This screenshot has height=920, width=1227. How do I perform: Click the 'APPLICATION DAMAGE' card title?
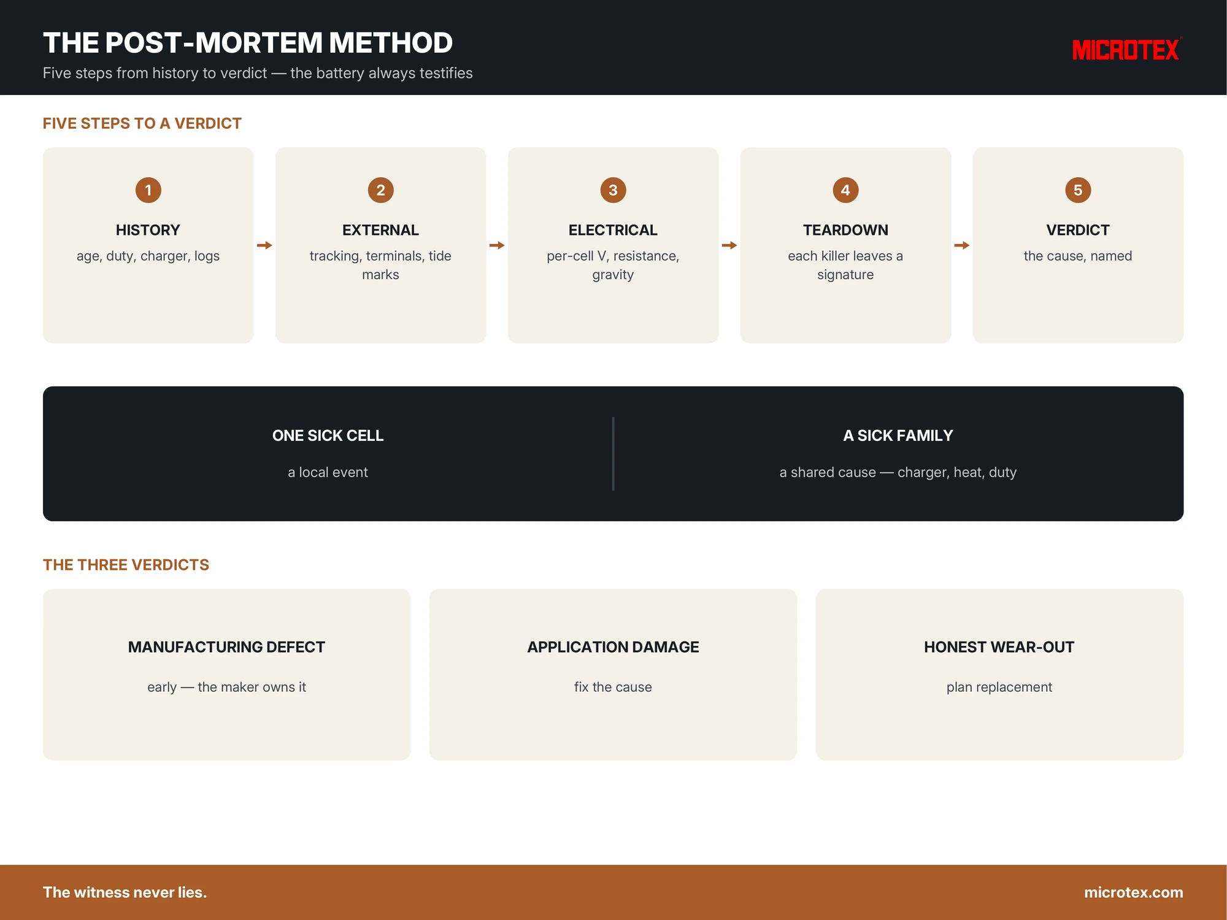click(613, 647)
